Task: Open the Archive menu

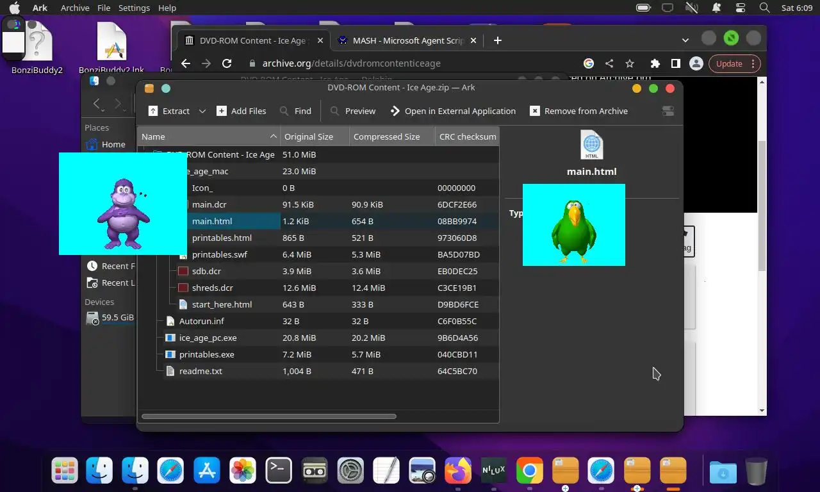Action: point(75,8)
